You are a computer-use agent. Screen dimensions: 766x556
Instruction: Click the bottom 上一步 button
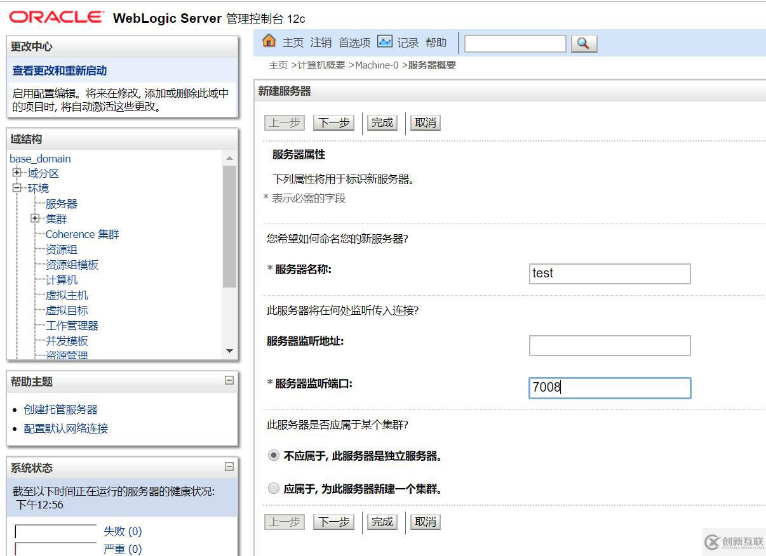[285, 522]
